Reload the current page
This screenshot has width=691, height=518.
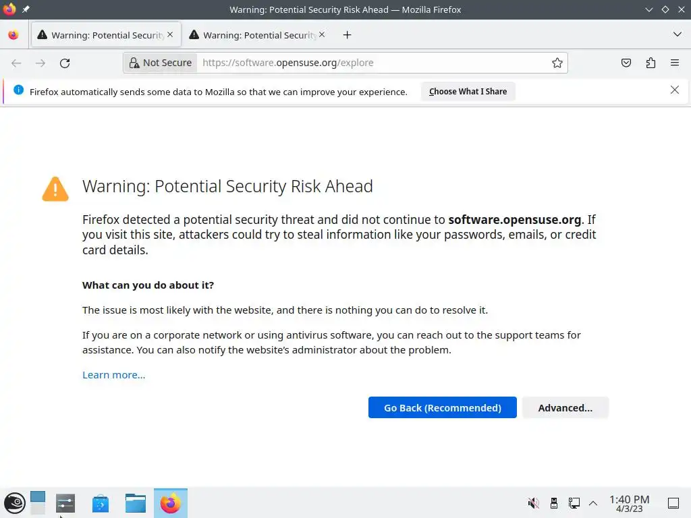coord(65,63)
